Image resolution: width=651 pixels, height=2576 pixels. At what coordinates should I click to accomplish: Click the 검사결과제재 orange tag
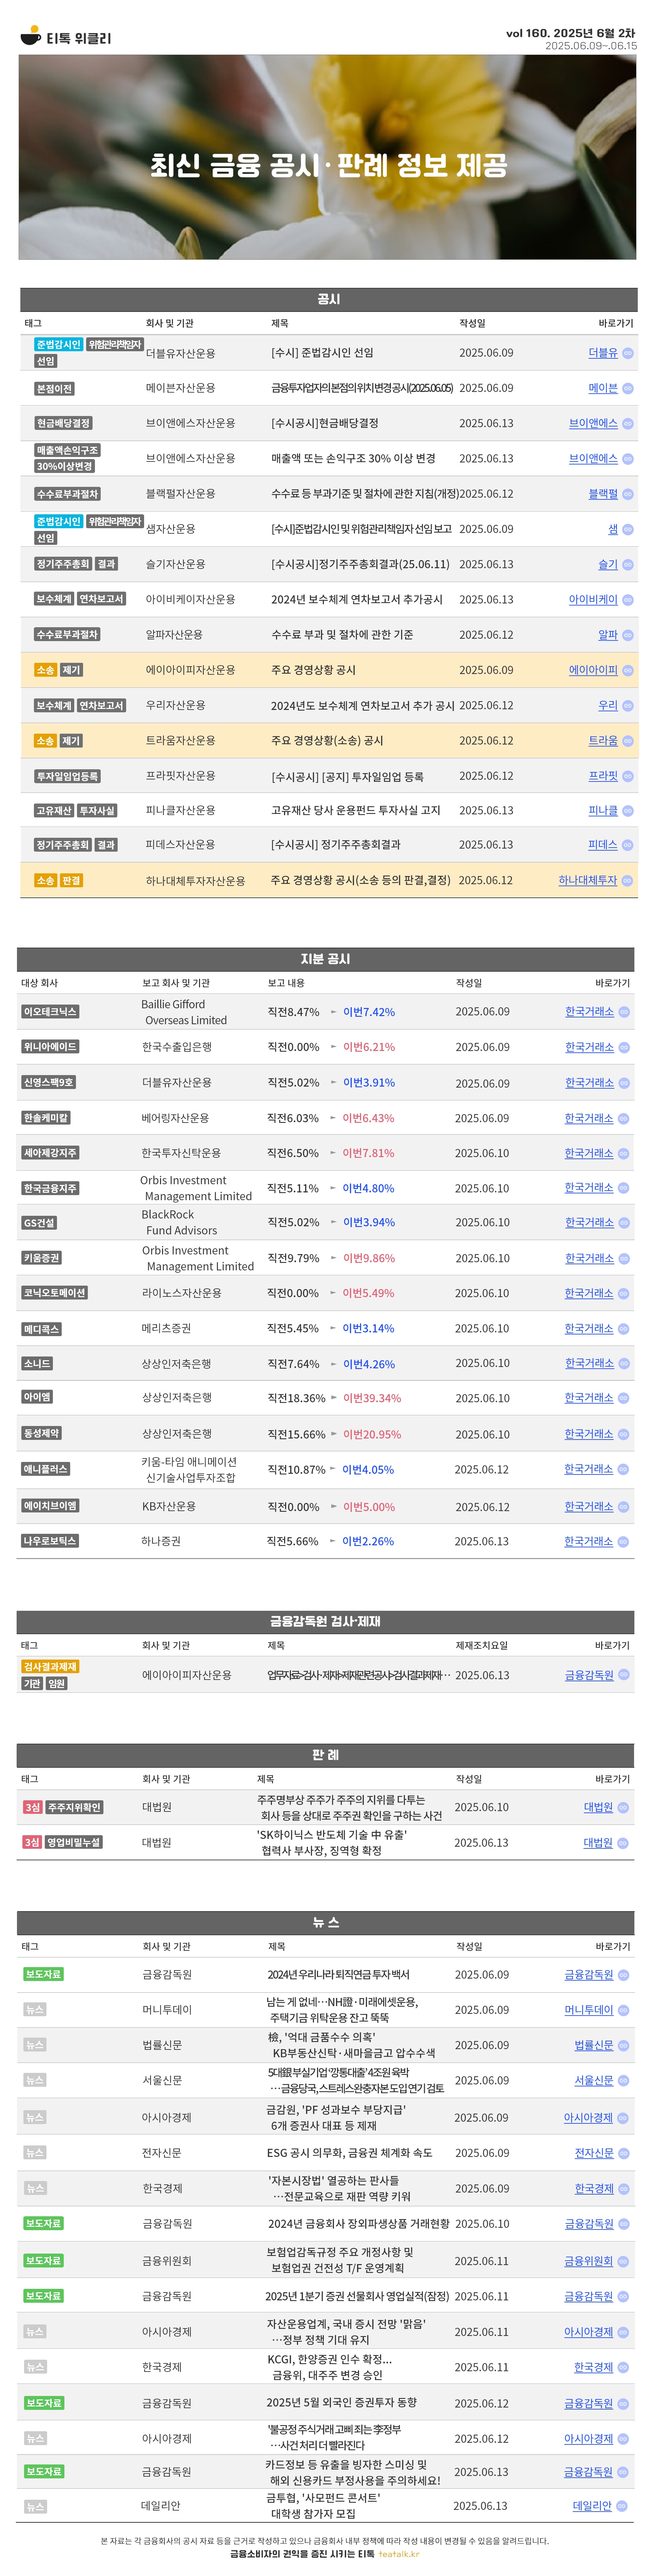tap(50, 1667)
